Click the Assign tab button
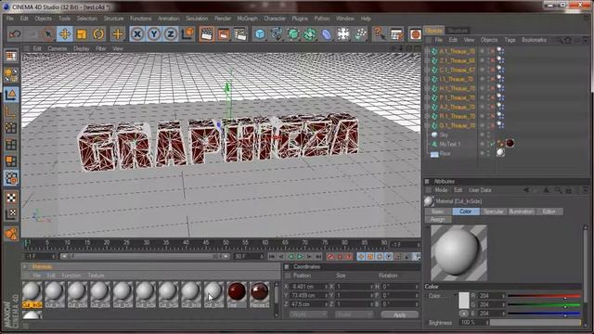This screenshot has height=334, width=594. (438, 220)
